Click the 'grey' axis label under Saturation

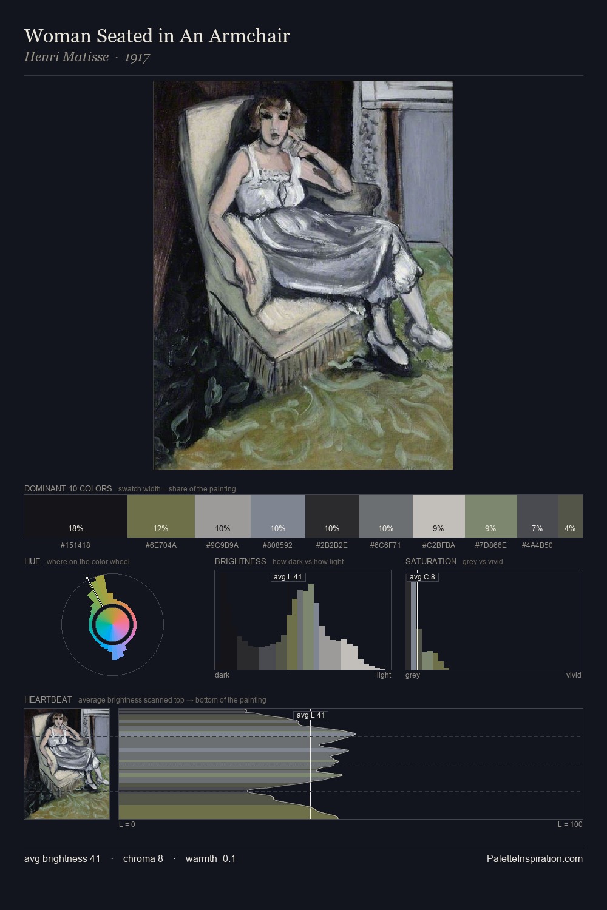pos(413,675)
